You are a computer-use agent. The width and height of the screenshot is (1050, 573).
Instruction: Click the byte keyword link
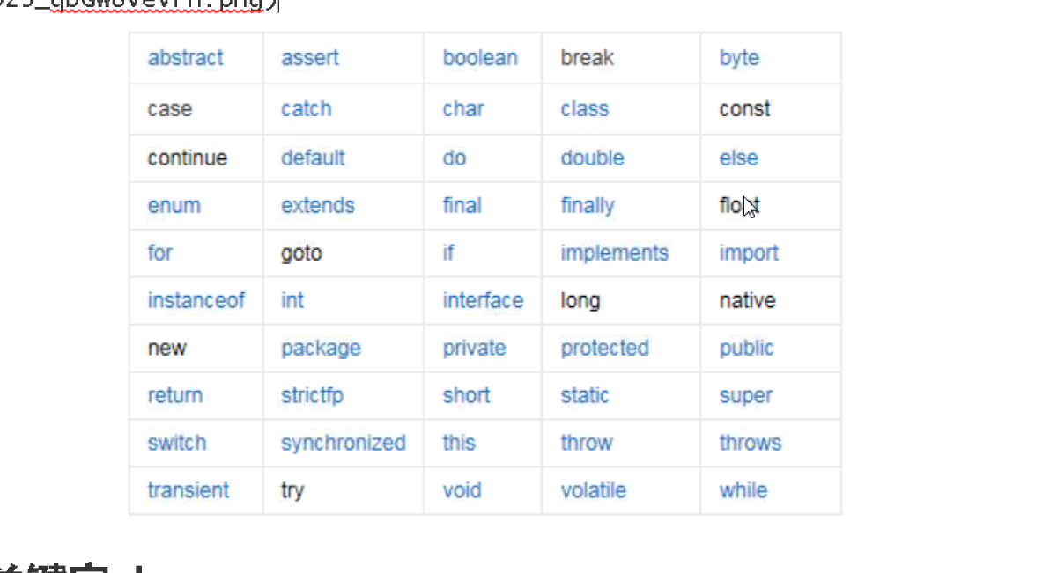(739, 59)
